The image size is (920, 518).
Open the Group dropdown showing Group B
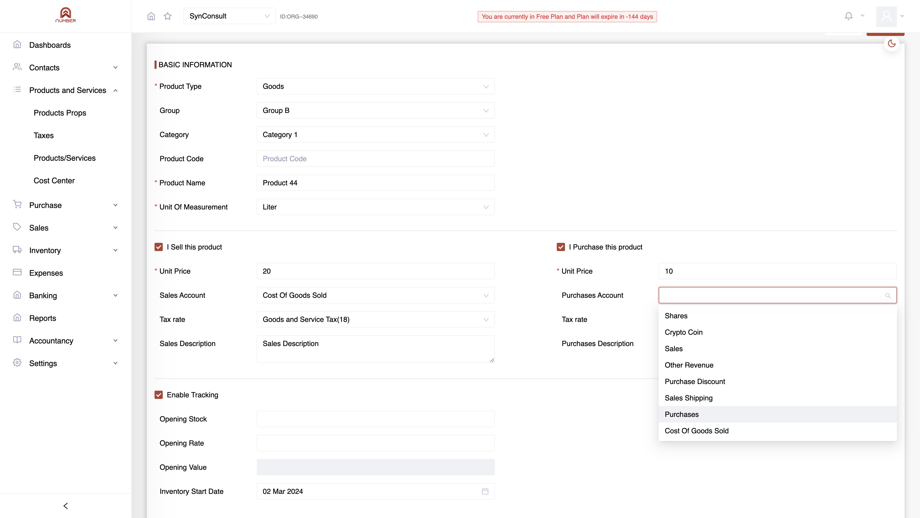pyautogui.click(x=375, y=110)
